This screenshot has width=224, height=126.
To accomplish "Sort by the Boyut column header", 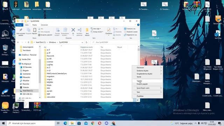I will tap(122, 47).
